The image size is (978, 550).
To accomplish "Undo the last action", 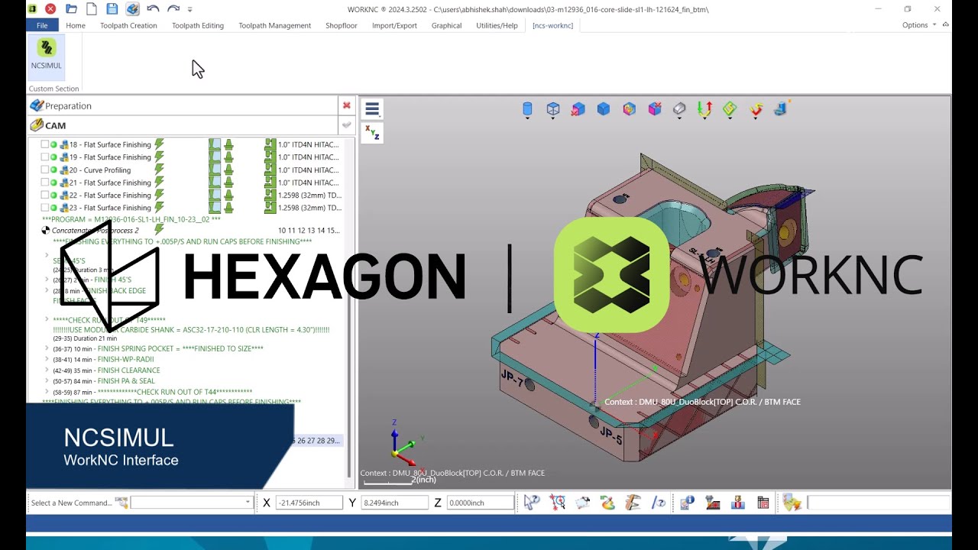I will click(153, 9).
